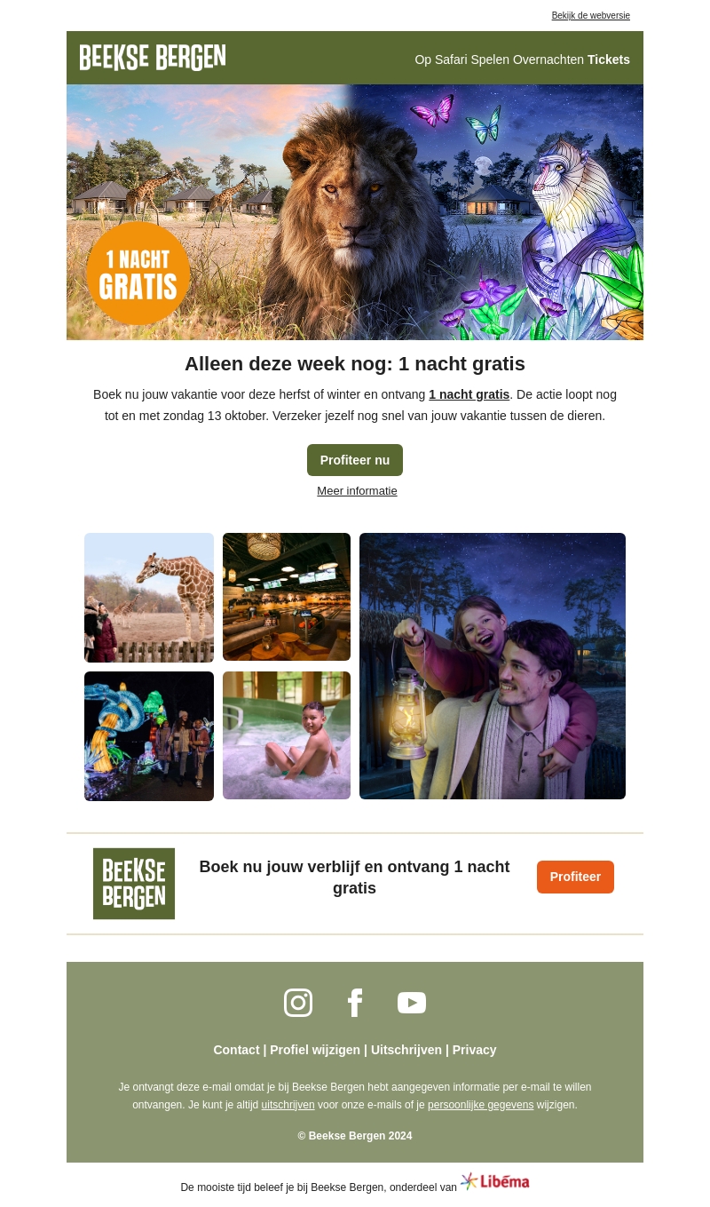Open the YouTube icon in footer
Image resolution: width=710 pixels, height=1207 pixels.
pyautogui.click(x=412, y=1003)
